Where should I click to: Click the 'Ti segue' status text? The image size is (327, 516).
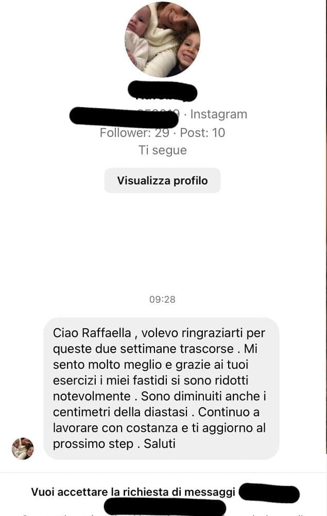pyautogui.click(x=163, y=150)
